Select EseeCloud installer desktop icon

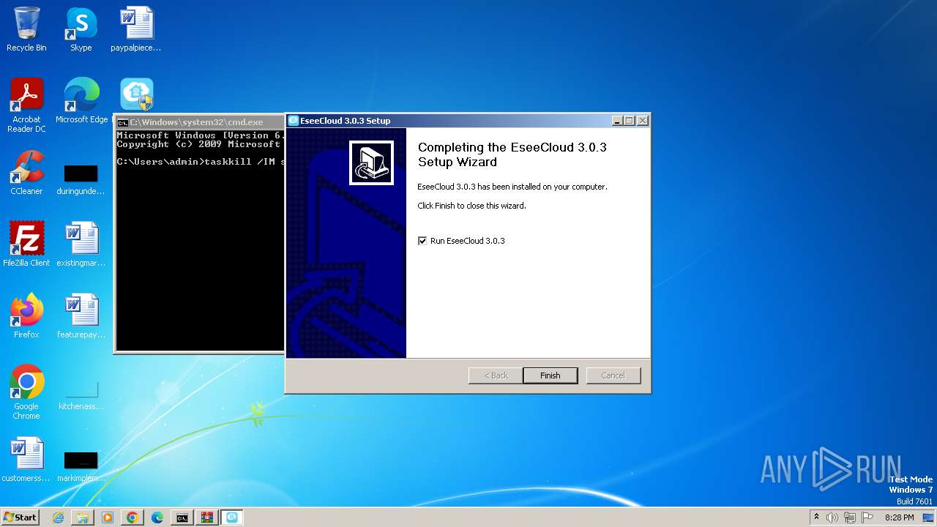click(136, 95)
